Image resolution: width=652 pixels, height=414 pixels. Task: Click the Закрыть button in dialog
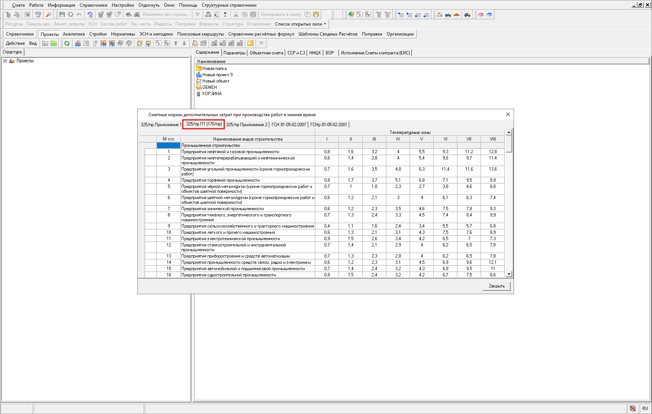pos(496,286)
